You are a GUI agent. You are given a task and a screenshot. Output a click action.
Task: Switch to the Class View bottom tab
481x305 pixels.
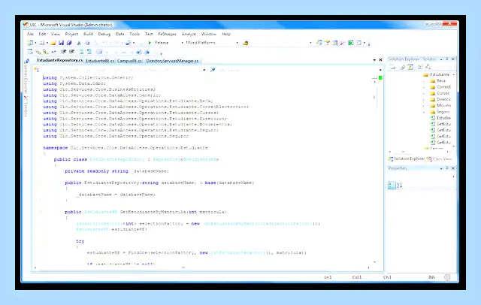click(x=439, y=159)
